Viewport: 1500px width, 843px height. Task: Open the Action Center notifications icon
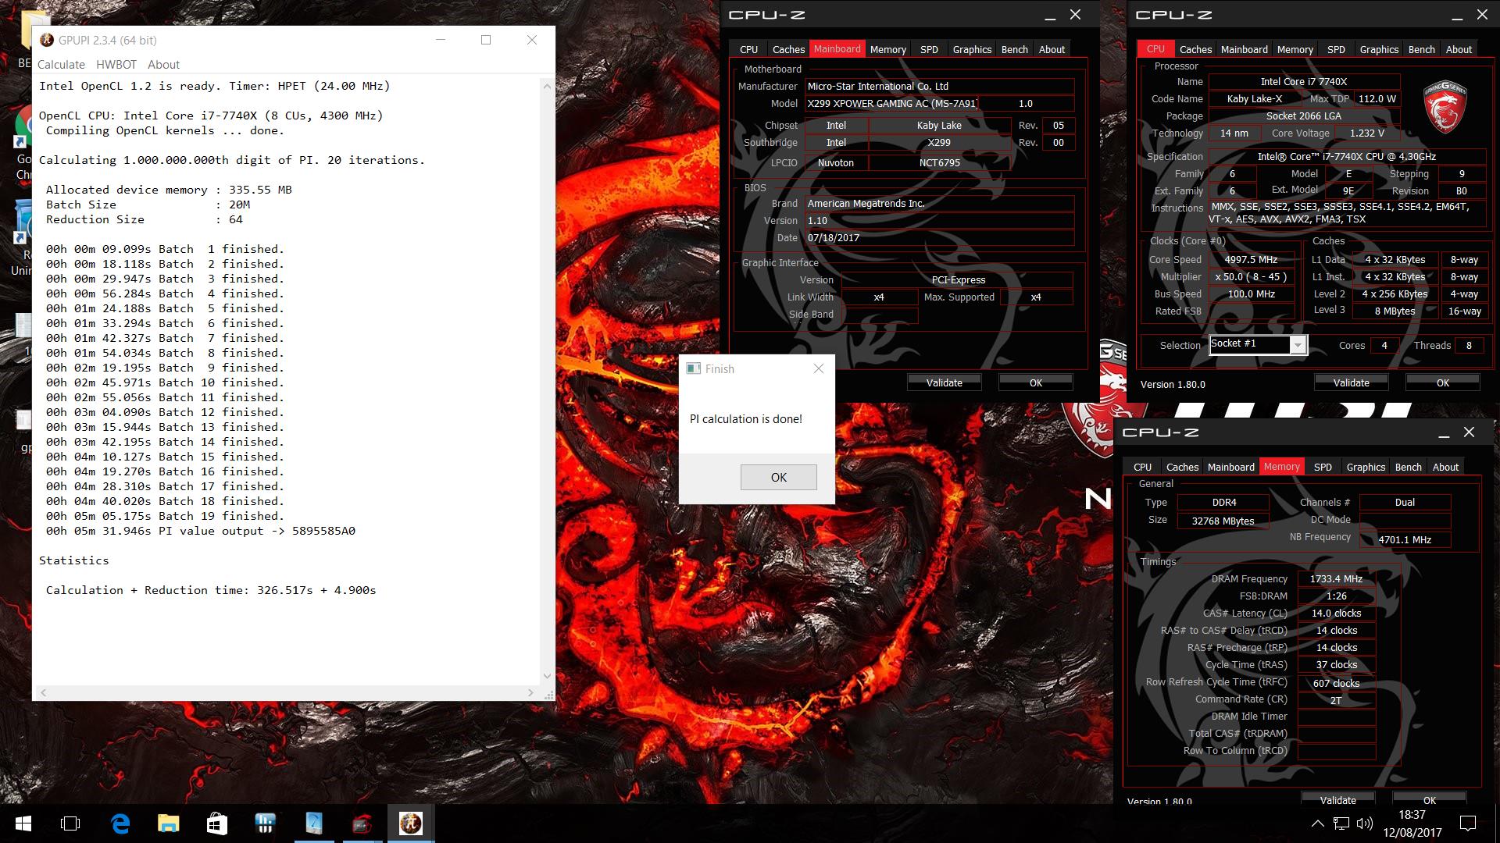tap(1468, 823)
